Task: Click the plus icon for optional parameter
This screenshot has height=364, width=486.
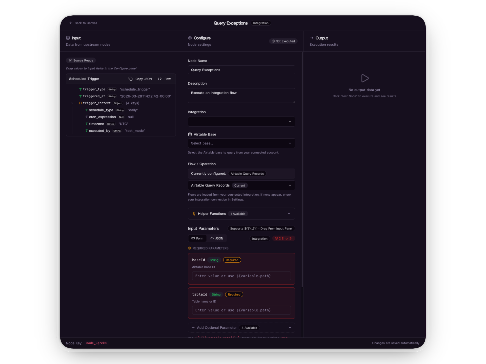Action: [193, 328]
